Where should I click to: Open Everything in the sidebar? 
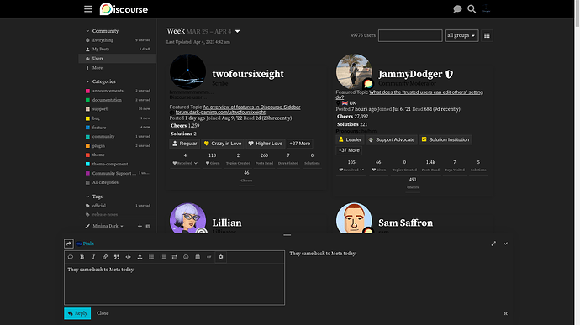(118, 40)
